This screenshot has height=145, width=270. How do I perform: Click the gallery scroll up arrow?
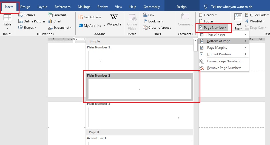pyautogui.click(x=195, y=41)
